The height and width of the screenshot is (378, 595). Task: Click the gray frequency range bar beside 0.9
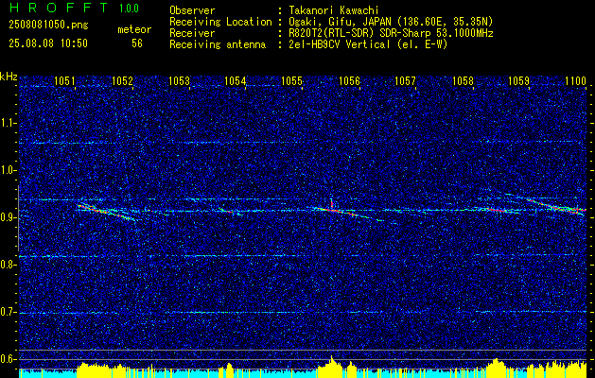(x=18, y=218)
